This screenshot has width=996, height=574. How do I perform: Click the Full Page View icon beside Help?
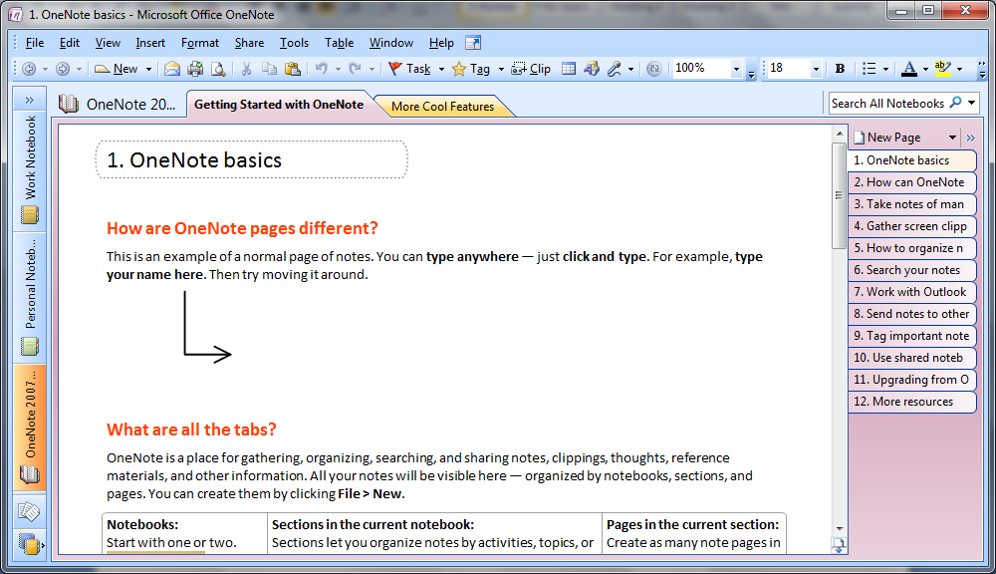pos(473,43)
